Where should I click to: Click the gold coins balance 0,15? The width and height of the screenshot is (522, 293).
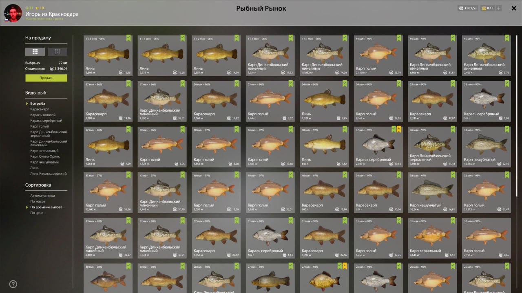pos(487,8)
